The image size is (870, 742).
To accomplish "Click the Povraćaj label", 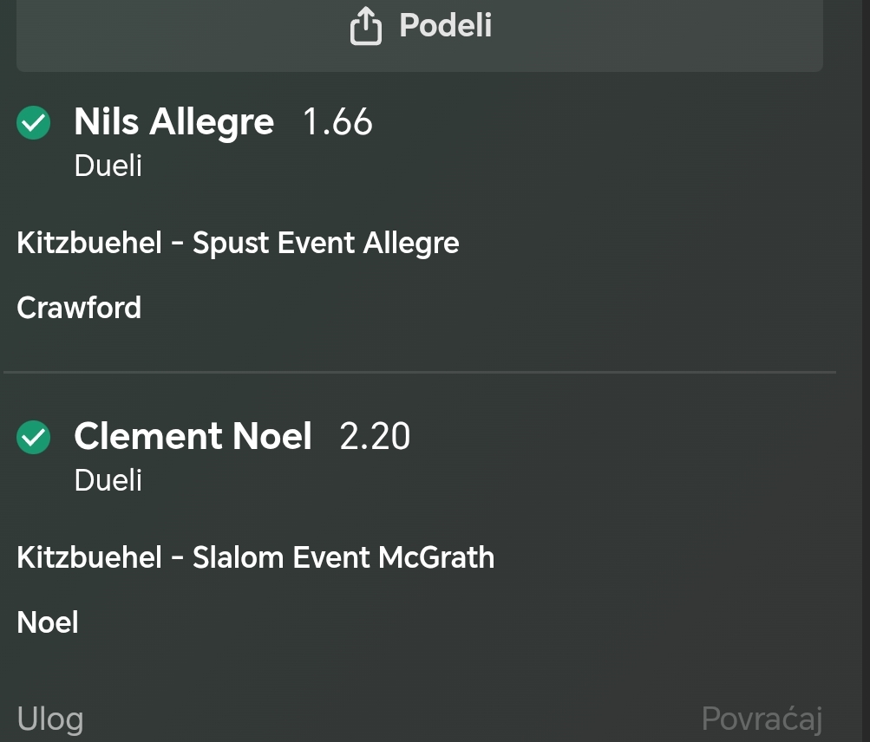I will pos(762,719).
